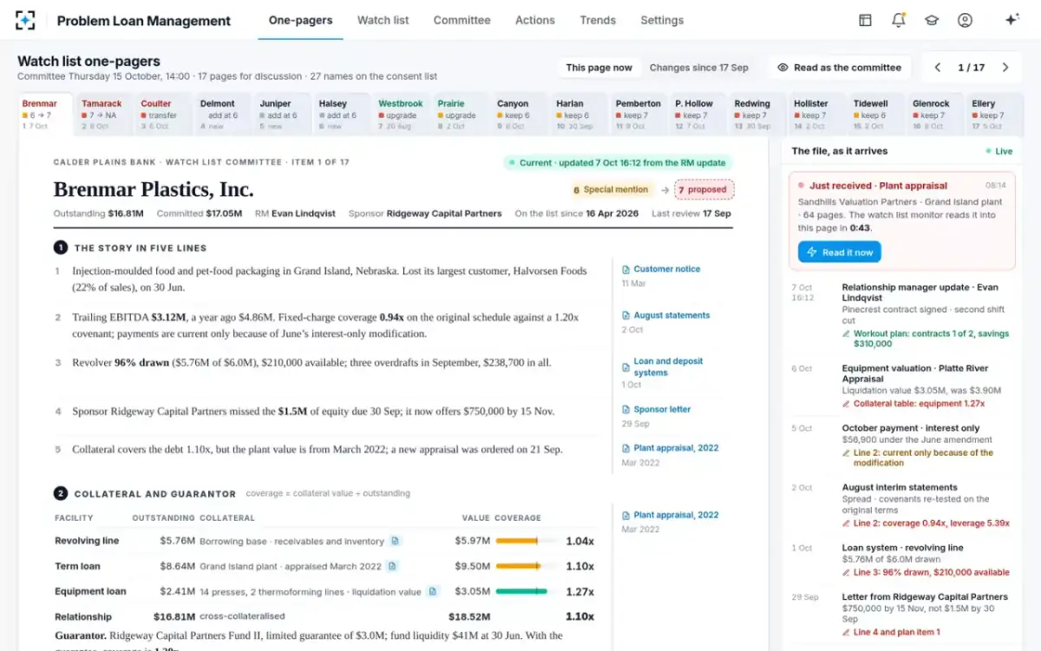Image resolution: width=1041 pixels, height=651 pixels.
Task: Select the Pemberton one-pager tab
Action: (639, 115)
